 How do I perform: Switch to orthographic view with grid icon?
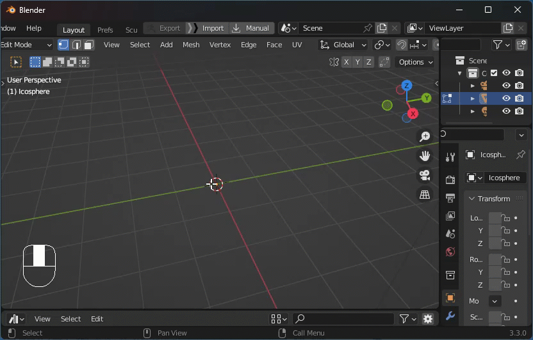pos(424,195)
